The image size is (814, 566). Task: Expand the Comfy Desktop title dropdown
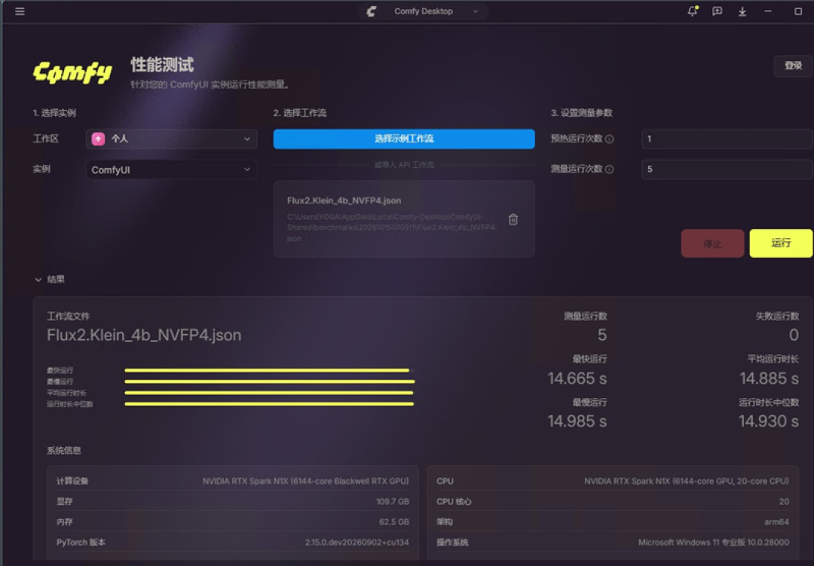click(475, 11)
